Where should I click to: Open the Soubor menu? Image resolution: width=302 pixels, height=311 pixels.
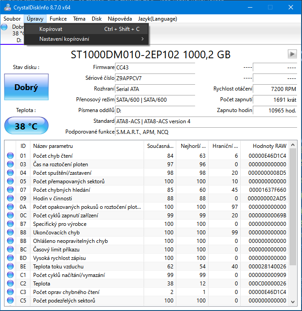pyautogui.click(x=12, y=19)
